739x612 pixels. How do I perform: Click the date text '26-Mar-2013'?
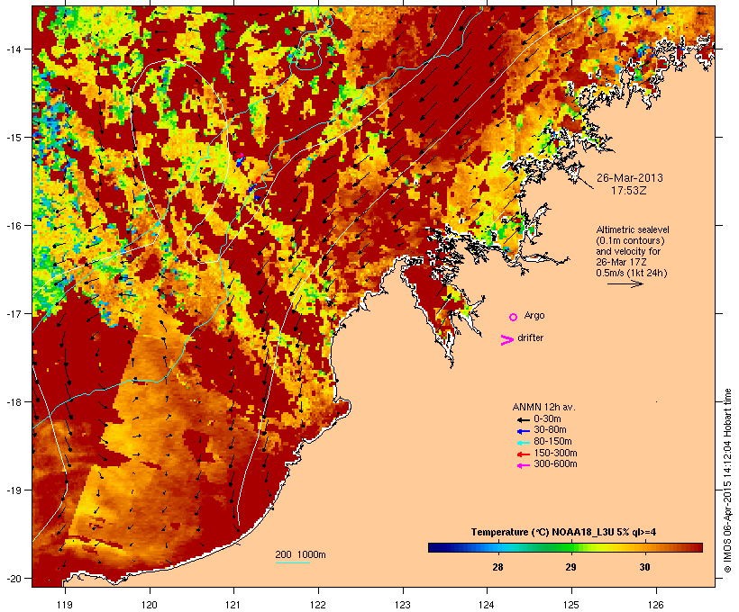(x=630, y=178)
